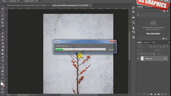
Task: Open the Brush Settings panel icon
Action: (133, 28)
